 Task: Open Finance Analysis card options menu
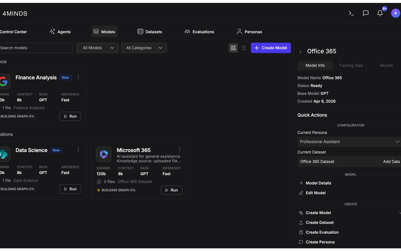tap(78, 77)
